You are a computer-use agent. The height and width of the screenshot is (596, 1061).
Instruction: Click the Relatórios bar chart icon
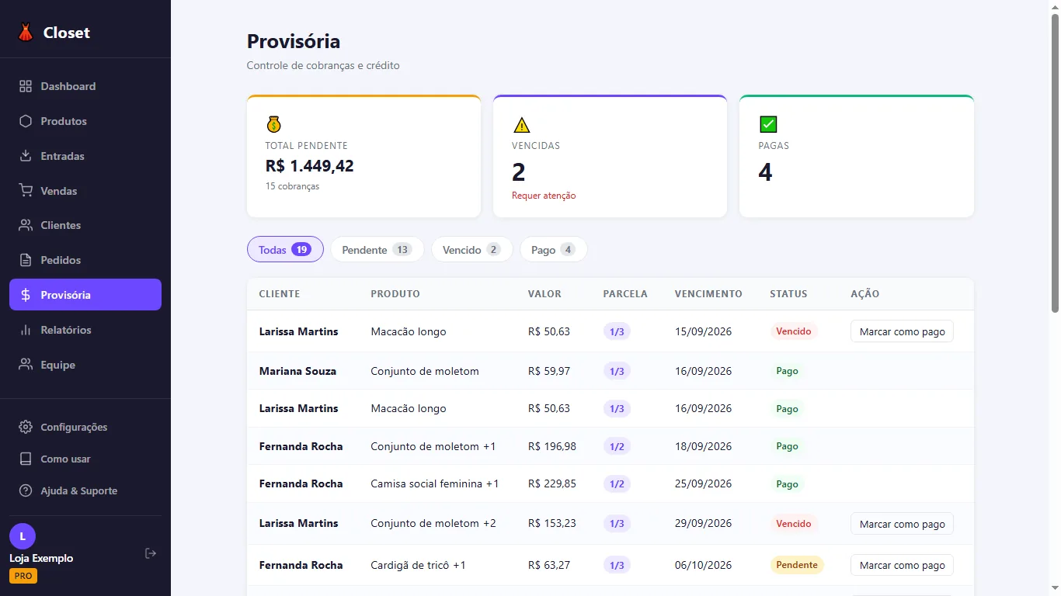pyautogui.click(x=26, y=330)
